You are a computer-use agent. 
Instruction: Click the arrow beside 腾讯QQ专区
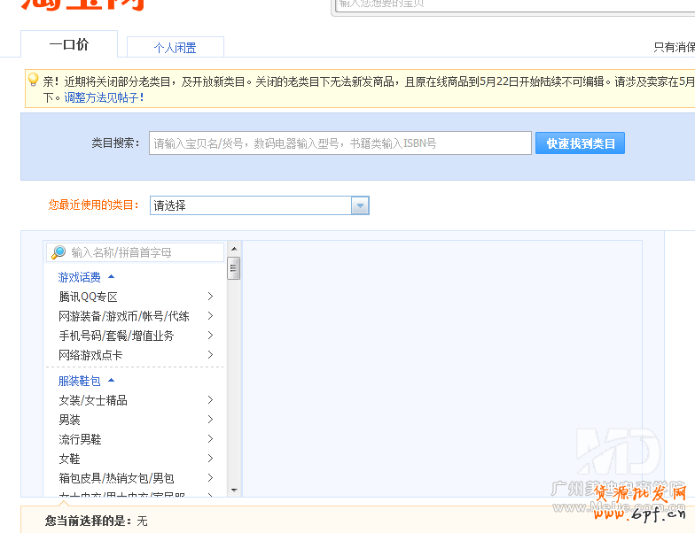tap(210, 297)
